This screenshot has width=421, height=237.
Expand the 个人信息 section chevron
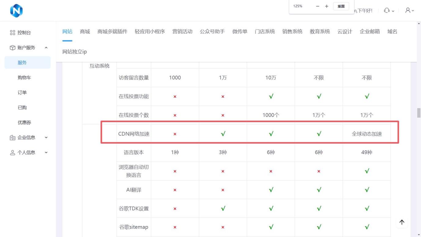pyautogui.click(x=46, y=152)
